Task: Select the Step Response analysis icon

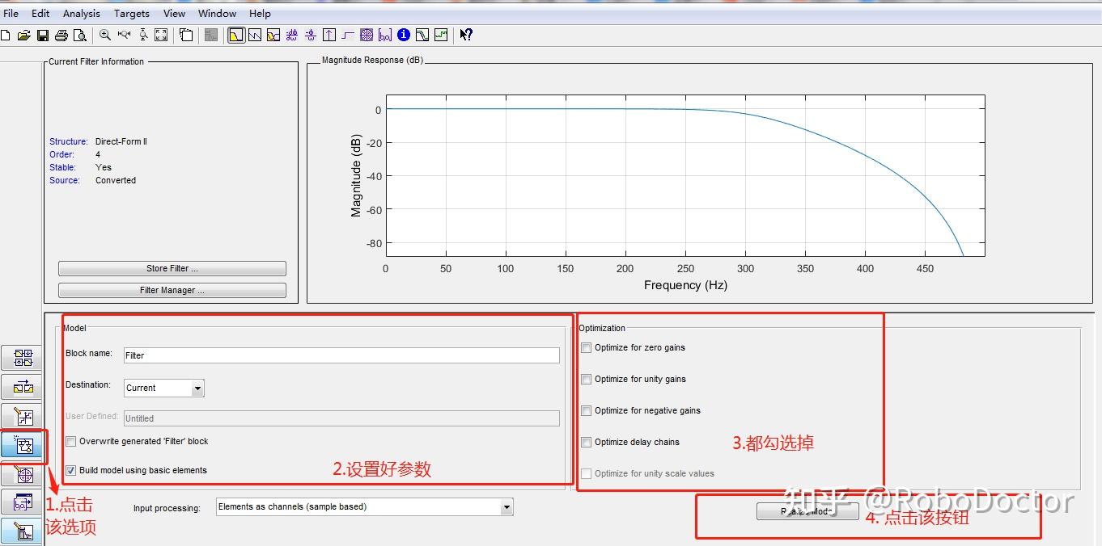Action: [x=347, y=35]
